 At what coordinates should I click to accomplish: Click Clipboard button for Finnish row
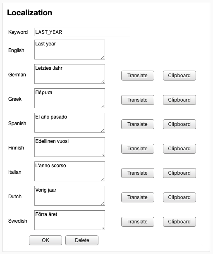coord(179,149)
